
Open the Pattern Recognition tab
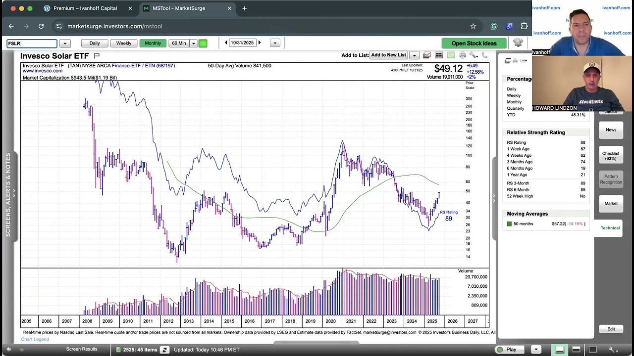(611, 179)
